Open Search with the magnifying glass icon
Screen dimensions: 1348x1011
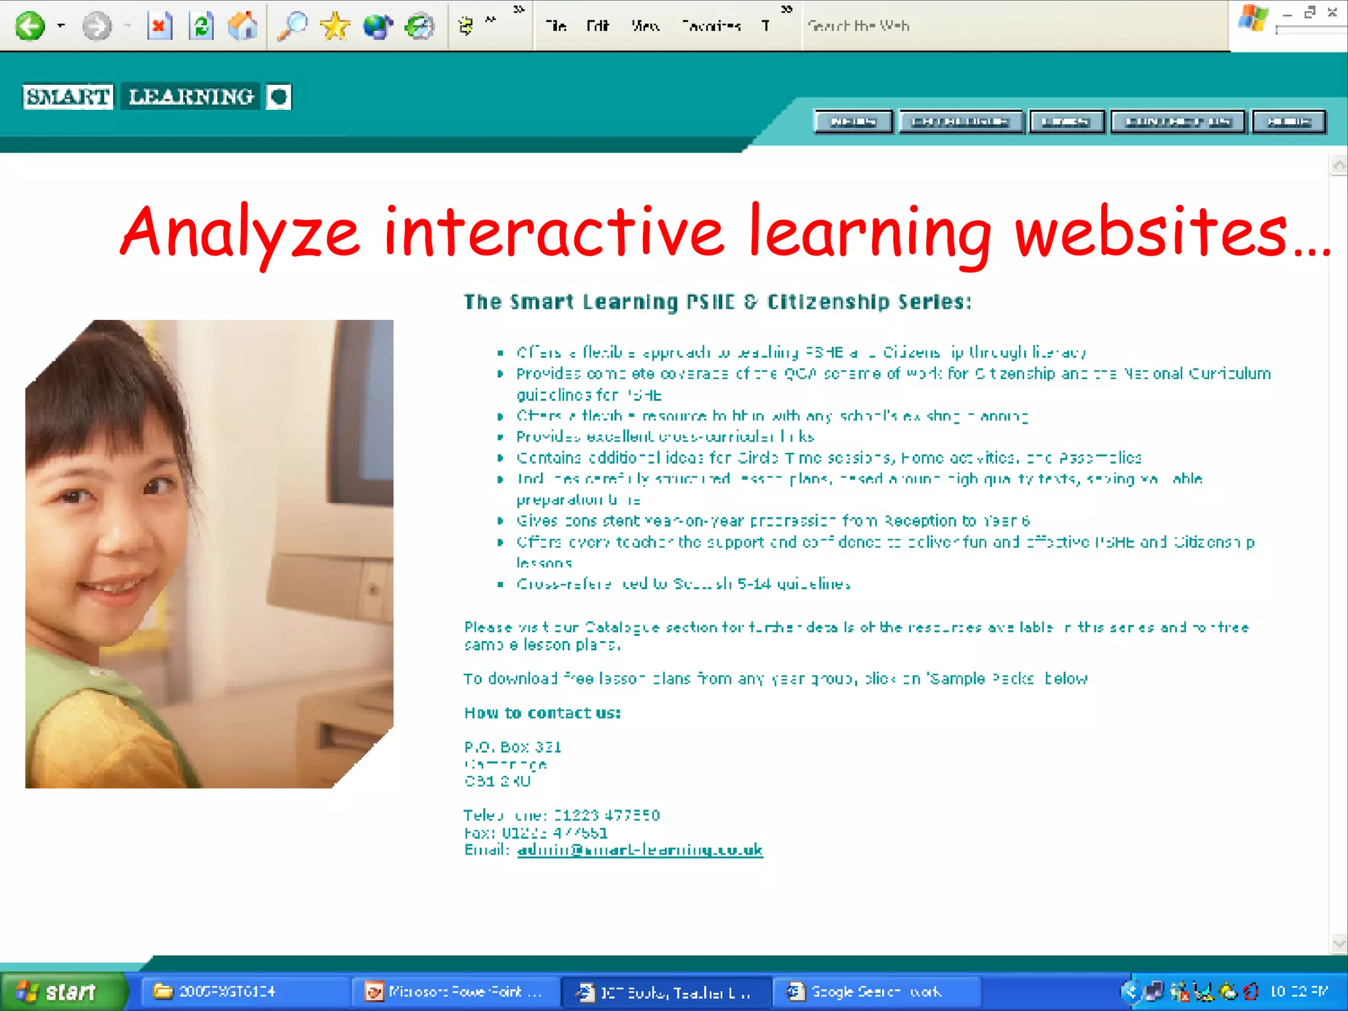point(292,26)
